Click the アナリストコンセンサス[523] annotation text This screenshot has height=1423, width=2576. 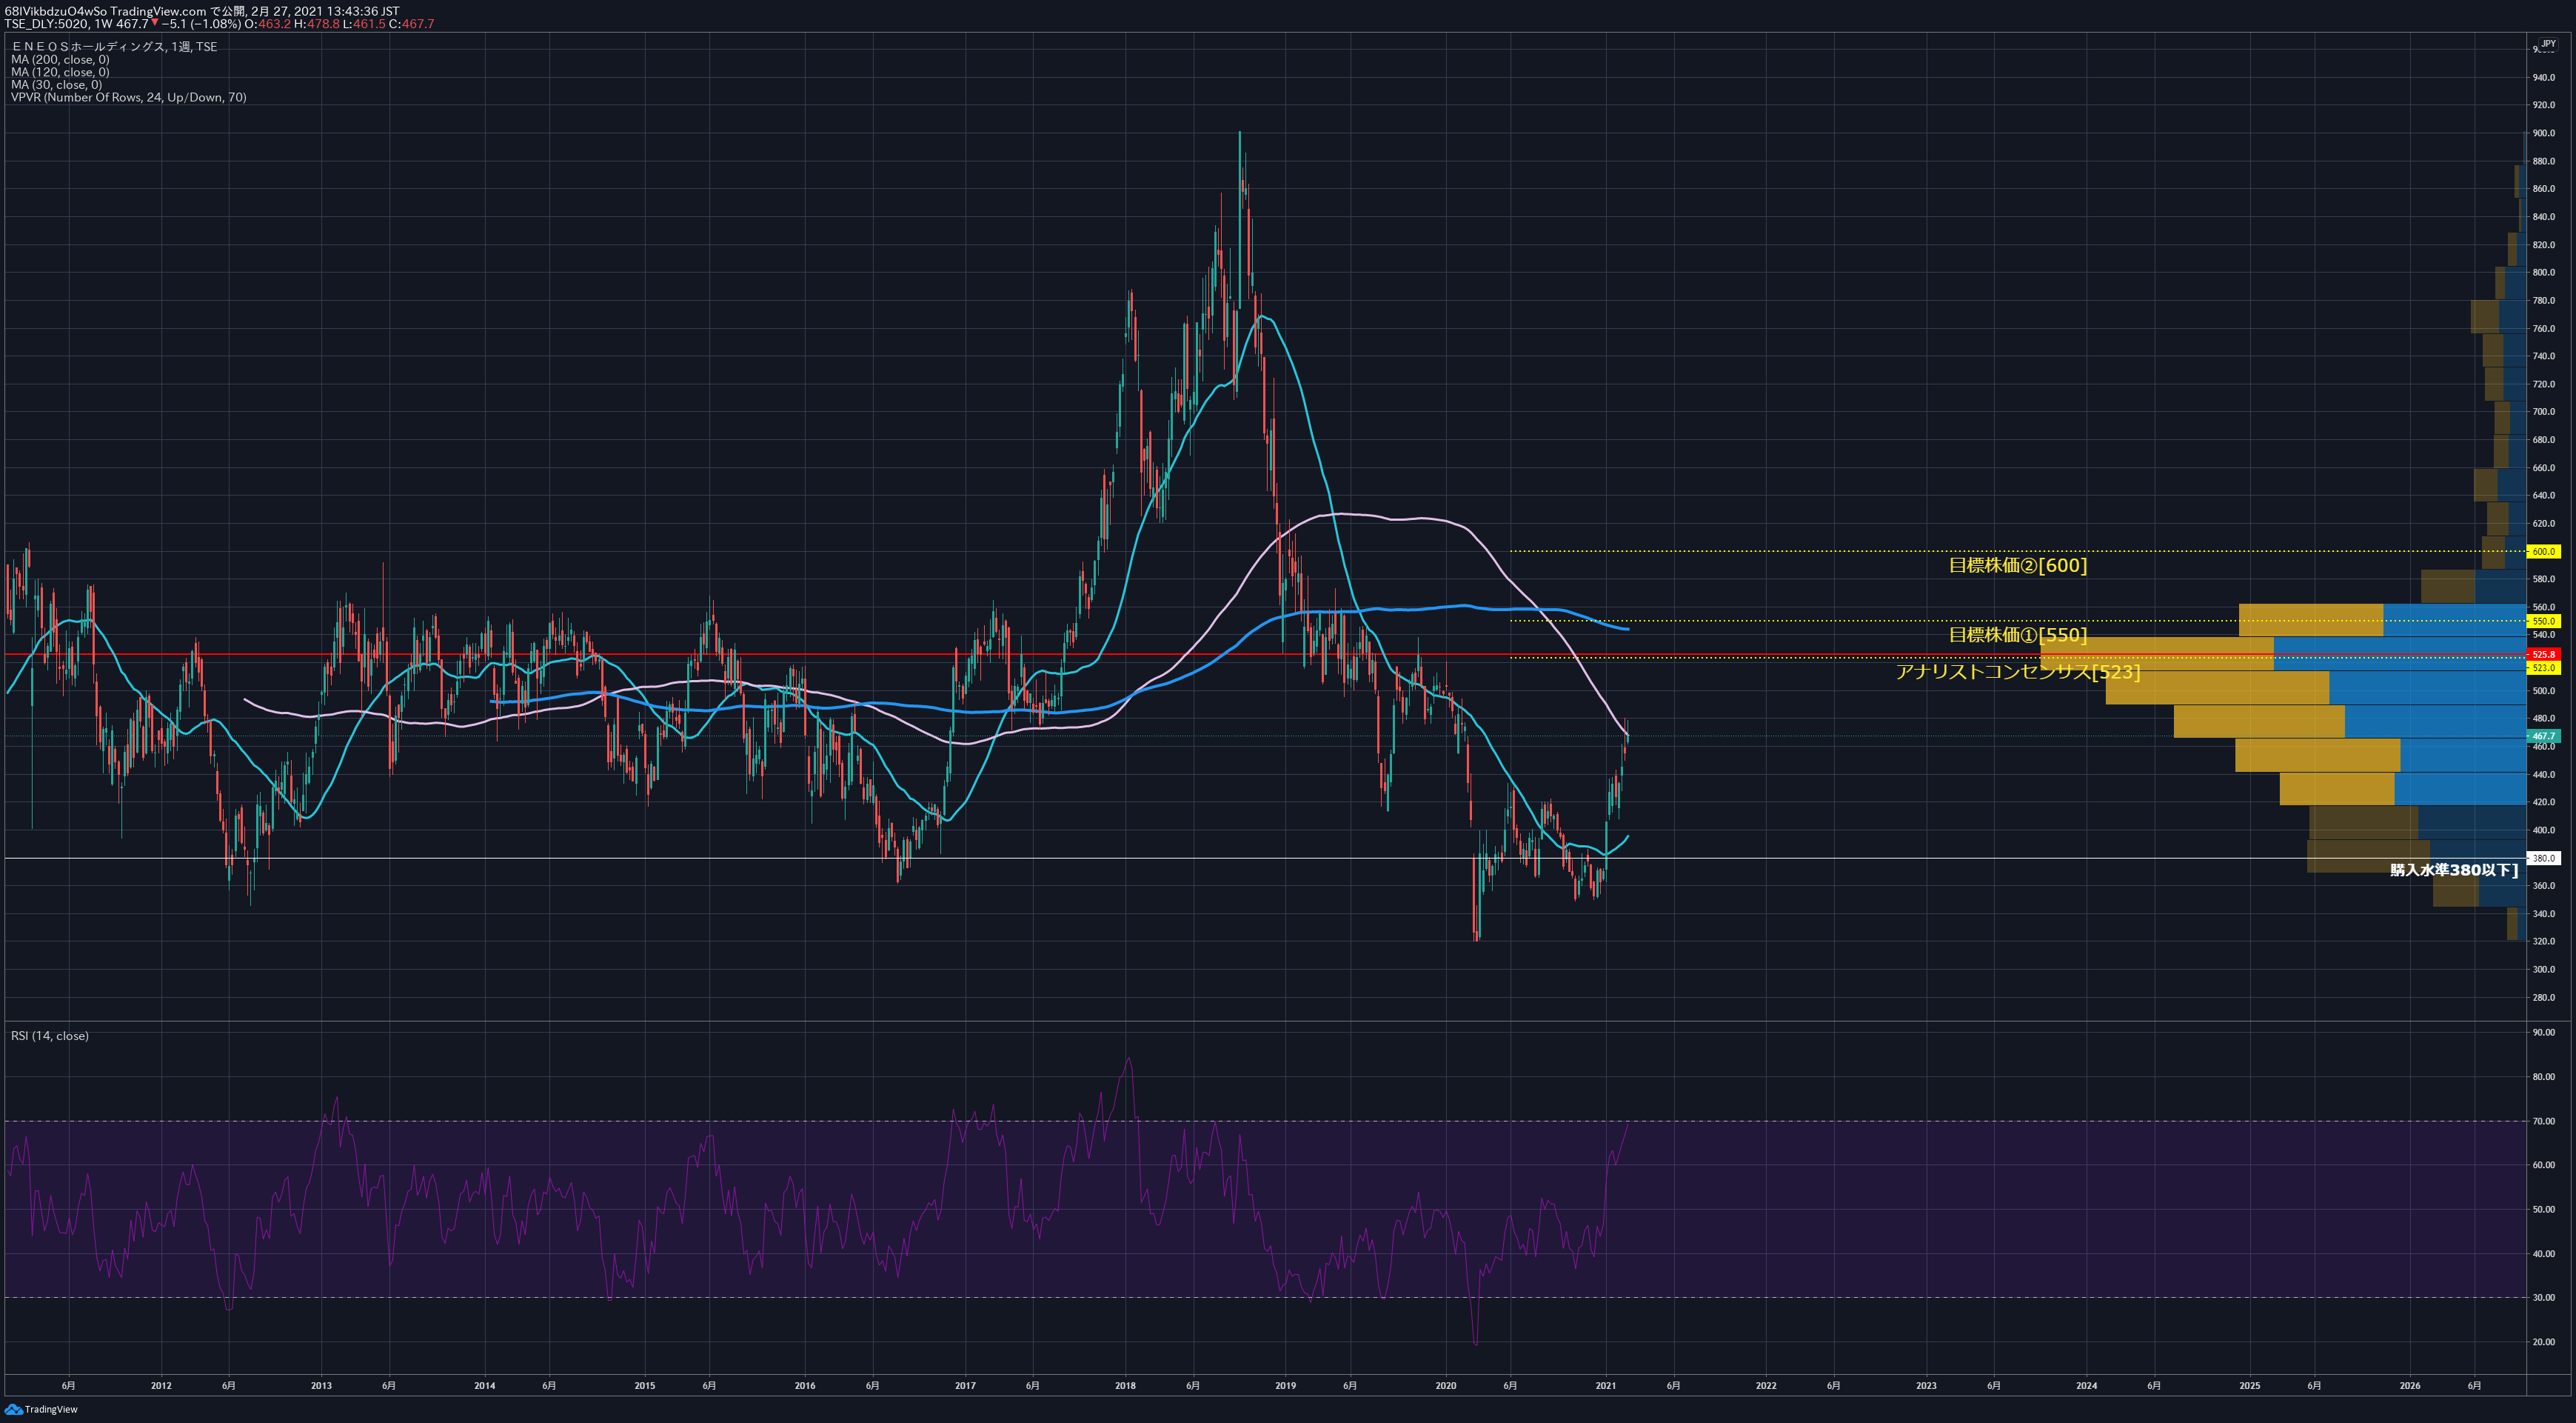pyautogui.click(x=2018, y=671)
